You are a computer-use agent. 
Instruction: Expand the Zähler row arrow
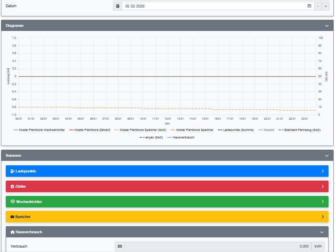point(322,186)
